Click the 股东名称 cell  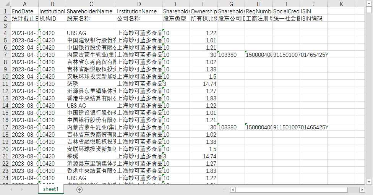pos(91,19)
